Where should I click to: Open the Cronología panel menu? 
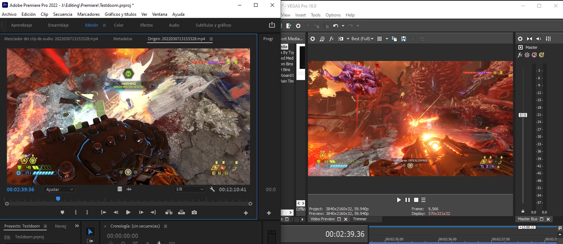click(165, 226)
